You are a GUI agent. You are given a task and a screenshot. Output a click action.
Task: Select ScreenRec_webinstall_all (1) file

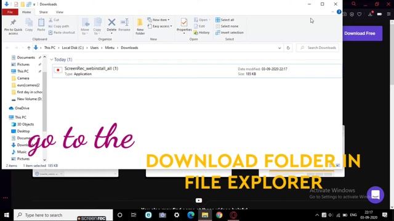pos(197,71)
